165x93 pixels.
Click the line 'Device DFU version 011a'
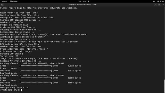(14, 25)
